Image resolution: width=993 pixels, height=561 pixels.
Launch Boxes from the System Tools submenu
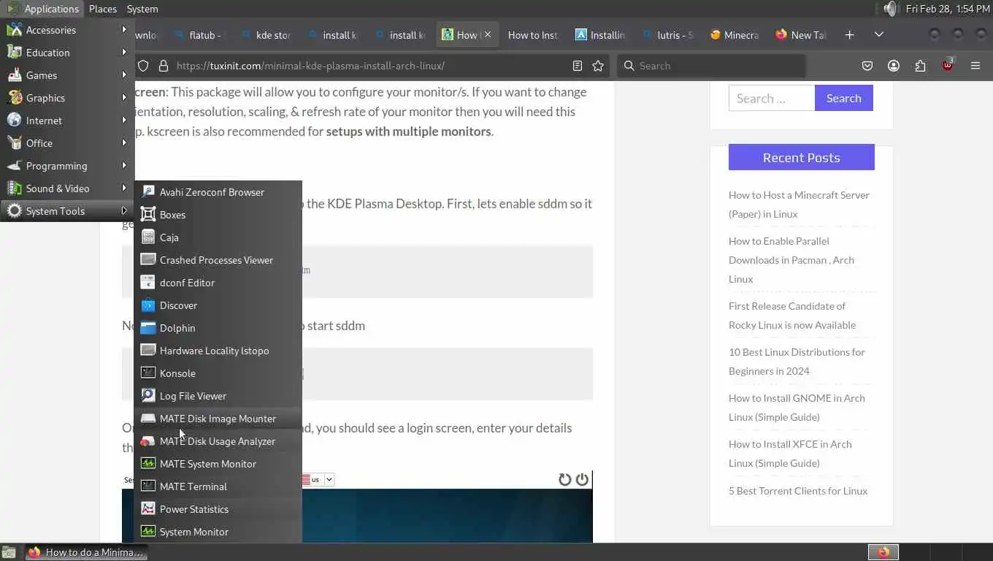(x=218, y=215)
